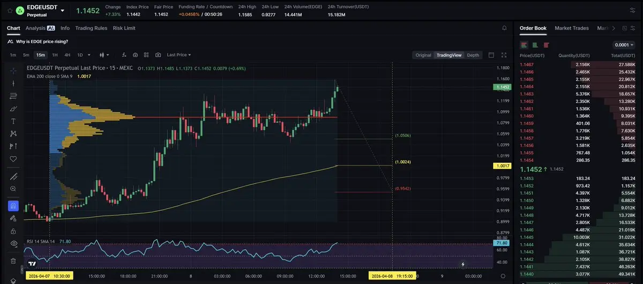The width and height of the screenshot is (643, 284).
Task: Toggle magnet mode on drawing toolbar
Action: pos(13,205)
